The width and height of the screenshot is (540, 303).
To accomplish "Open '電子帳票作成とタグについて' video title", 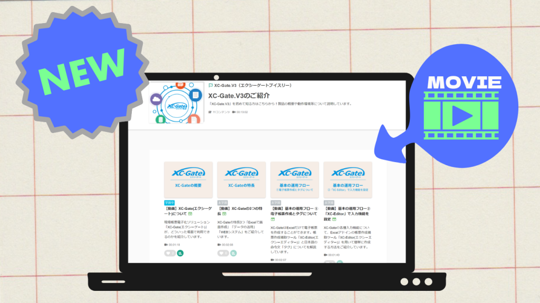I will coord(294,214).
